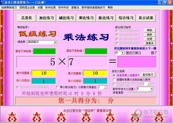Screen dimensions: 173x123
Task: Toggle 综合加法混合练习 checkbox
Action: 117,31
